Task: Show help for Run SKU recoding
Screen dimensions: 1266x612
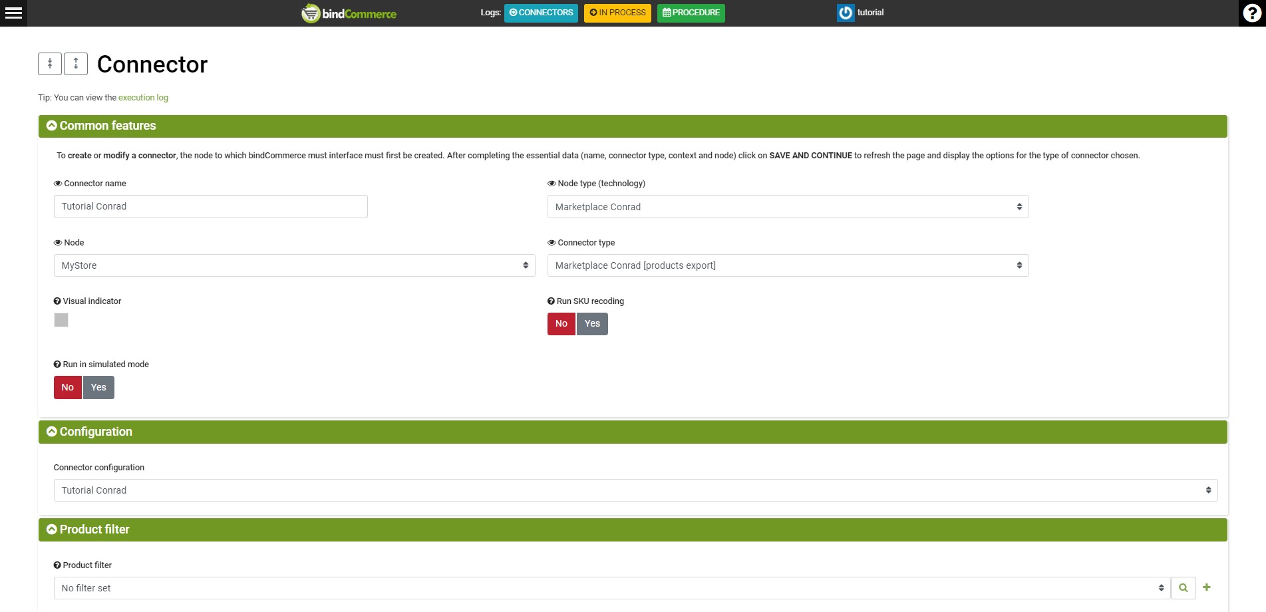Action: [x=551, y=301]
